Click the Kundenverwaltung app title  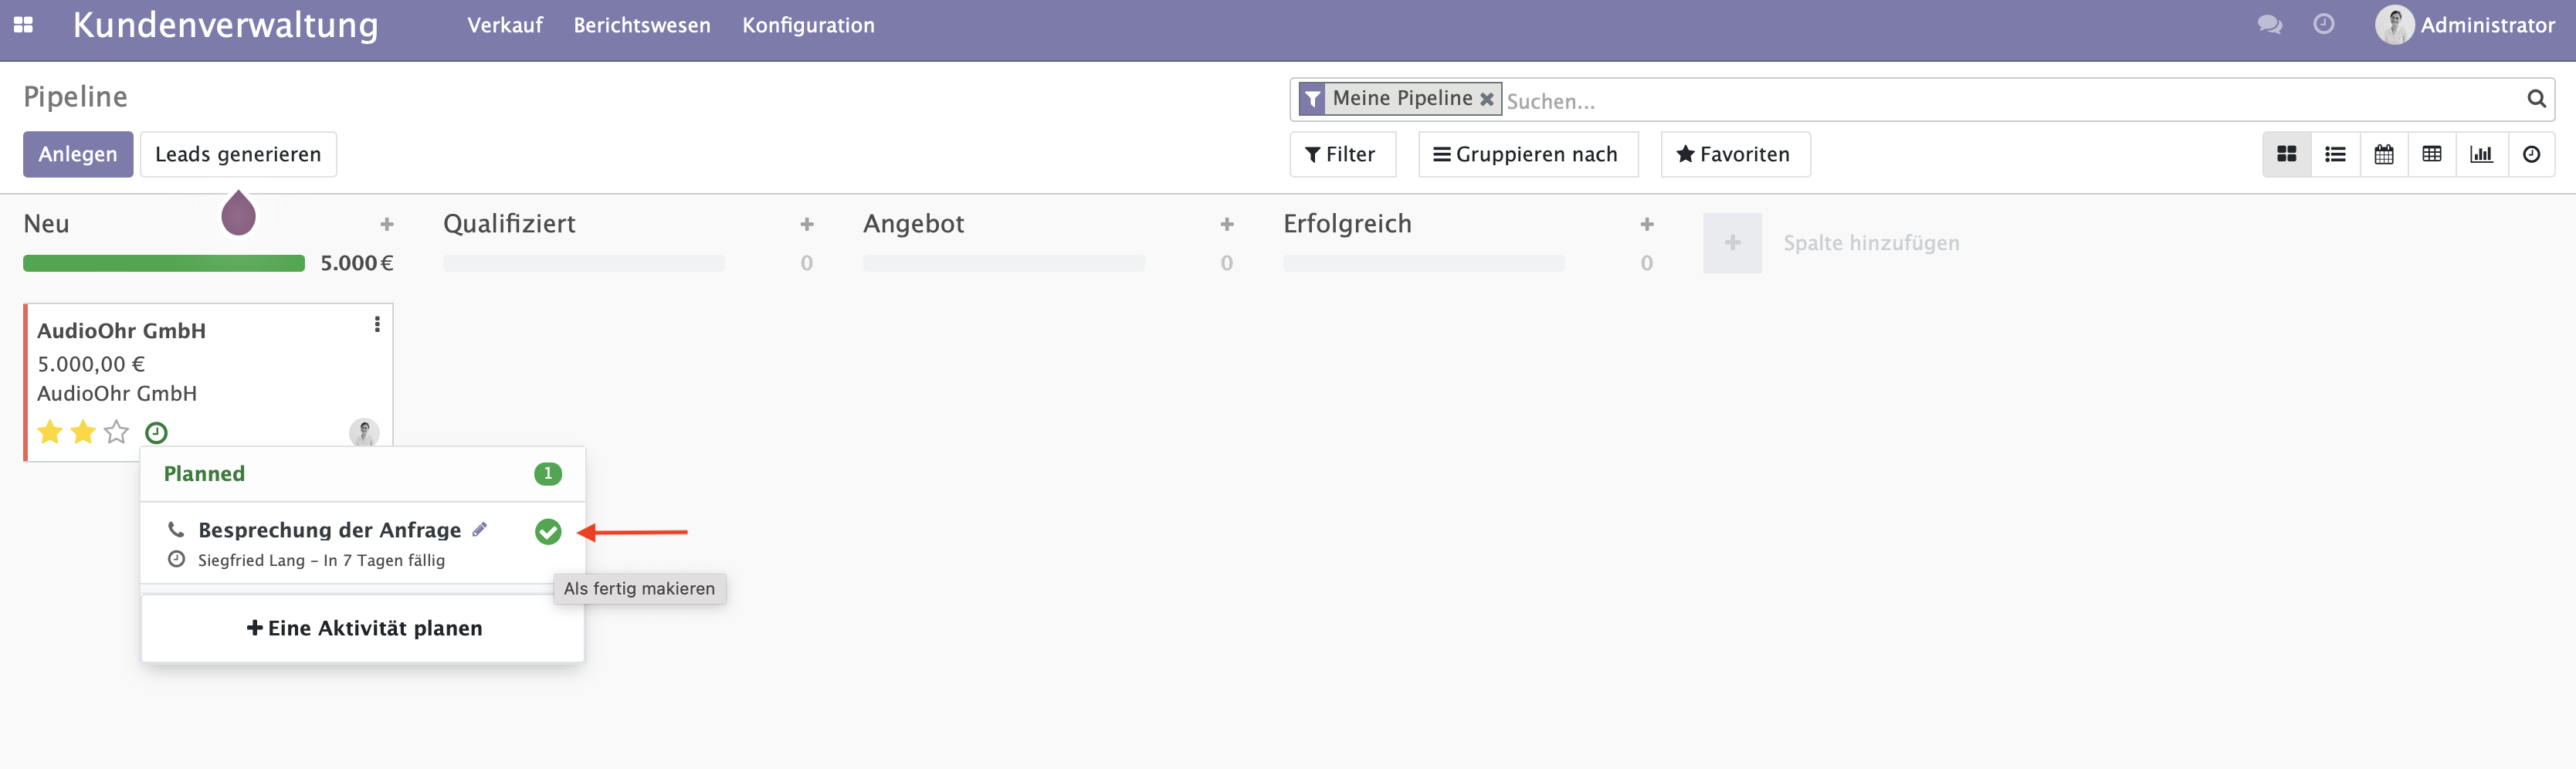pos(226,25)
